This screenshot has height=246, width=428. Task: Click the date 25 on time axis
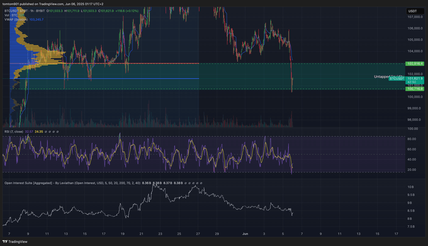tap(179, 234)
